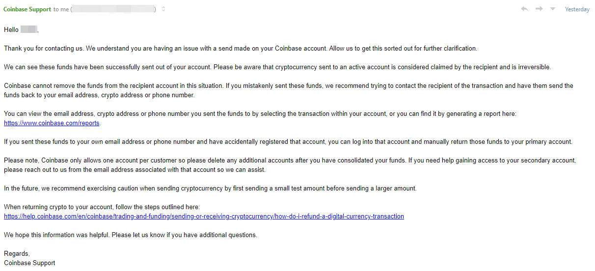595x271 pixels.
Task: Expand recipient details with the up-down chevron
Action: point(163,9)
